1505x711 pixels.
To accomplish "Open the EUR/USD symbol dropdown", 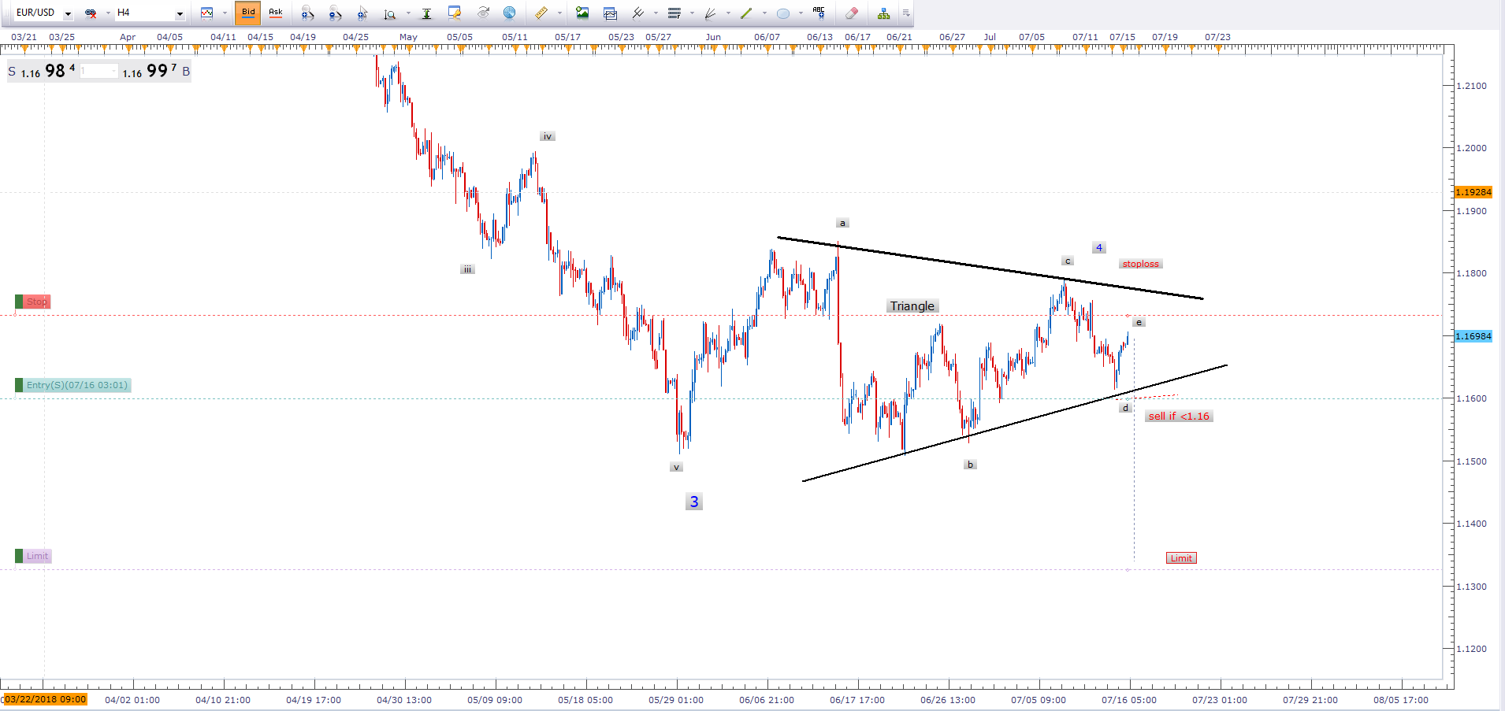I will coord(68,13).
